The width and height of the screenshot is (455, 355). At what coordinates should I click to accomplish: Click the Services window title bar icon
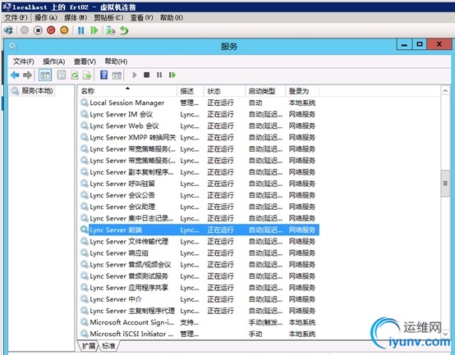point(13,47)
